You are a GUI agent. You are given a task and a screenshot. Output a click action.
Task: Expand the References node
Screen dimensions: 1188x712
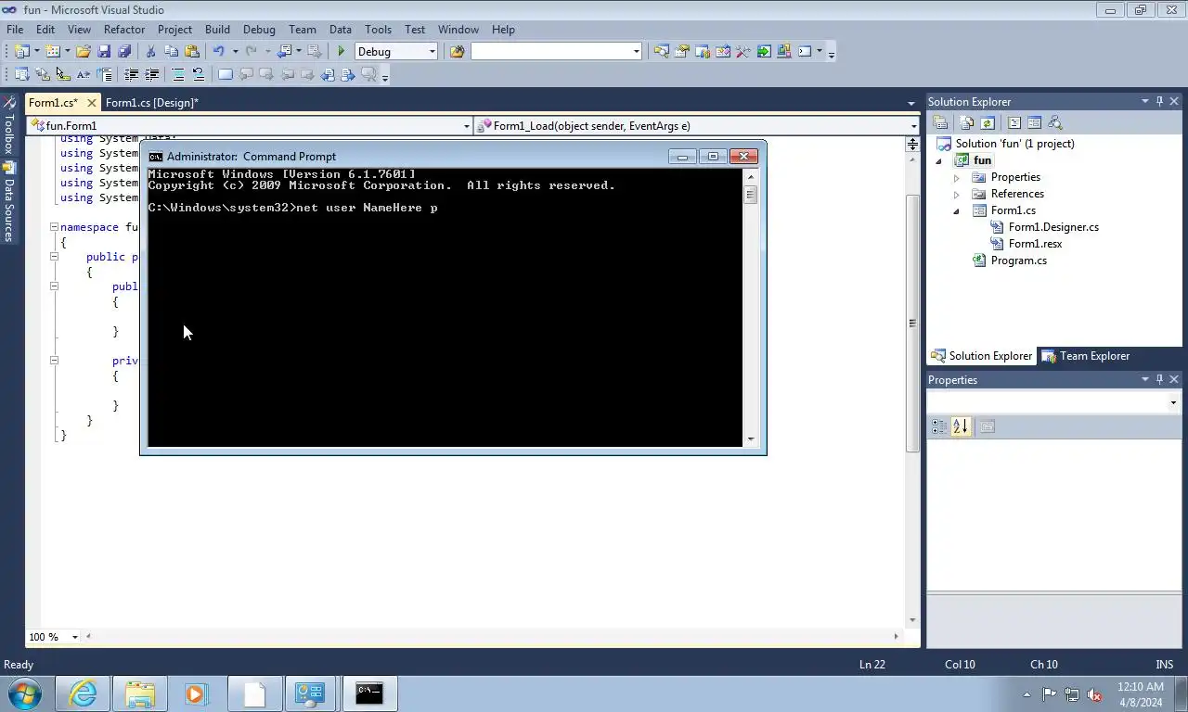tap(956, 194)
